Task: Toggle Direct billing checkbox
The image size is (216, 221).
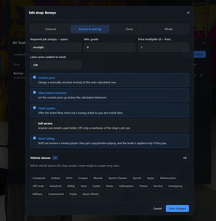Action: (34, 138)
